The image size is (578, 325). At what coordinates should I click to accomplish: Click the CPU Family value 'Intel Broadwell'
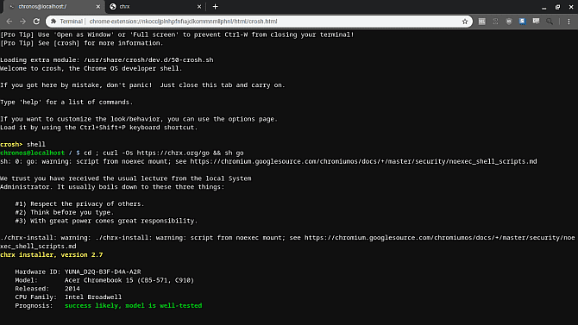[x=93, y=297]
